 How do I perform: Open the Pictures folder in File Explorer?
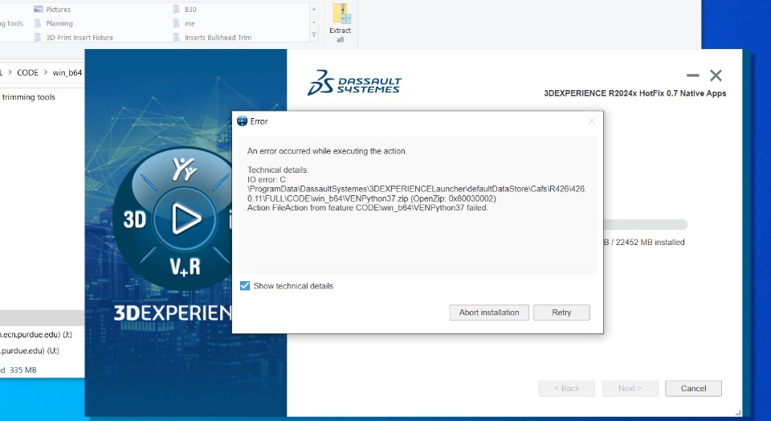coord(53,10)
